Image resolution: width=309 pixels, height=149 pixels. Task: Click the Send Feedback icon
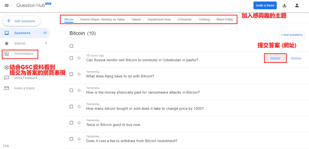tap(7, 78)
